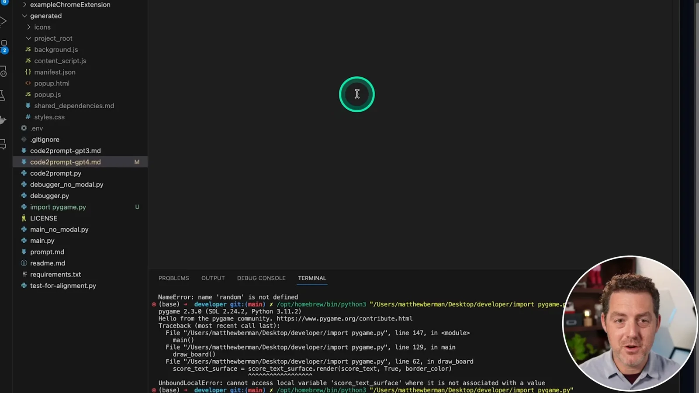Image resolution: width=699 pixels, height=393 pixels.
Task: Click the gear icon beside .env
Action: click(24, 128)
